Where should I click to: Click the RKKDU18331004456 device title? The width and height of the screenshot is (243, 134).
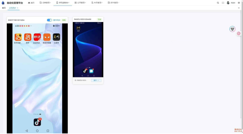[83, 19]
